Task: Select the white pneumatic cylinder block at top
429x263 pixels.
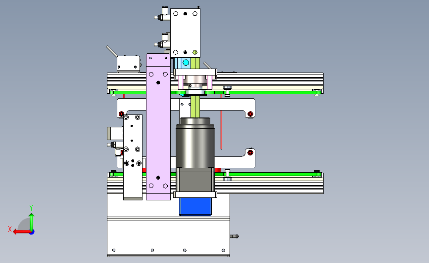Action: coord(185,33)
